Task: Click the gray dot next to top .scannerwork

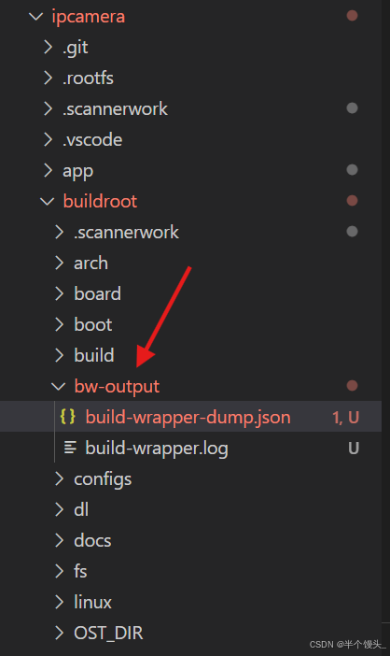Action: [352, 108]
